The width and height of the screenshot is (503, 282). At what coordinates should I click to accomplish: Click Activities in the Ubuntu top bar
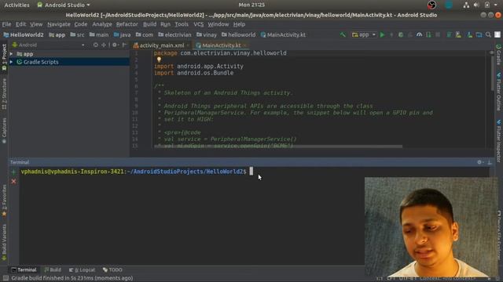[17, 5]
